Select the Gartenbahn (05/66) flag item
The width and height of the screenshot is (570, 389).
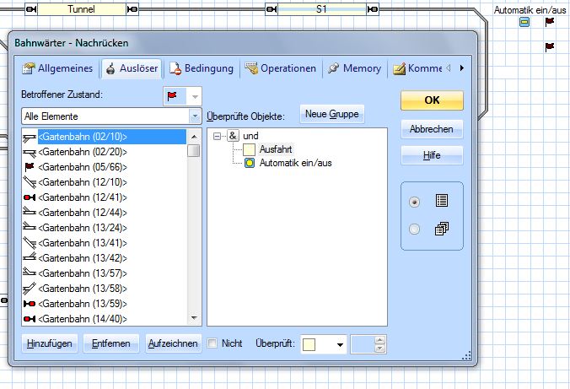(82, 166)
